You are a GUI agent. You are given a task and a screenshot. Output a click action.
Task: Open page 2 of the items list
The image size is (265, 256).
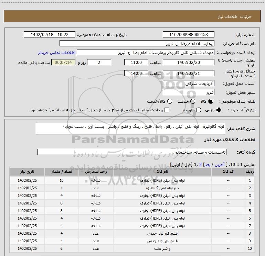coord(200,164)
